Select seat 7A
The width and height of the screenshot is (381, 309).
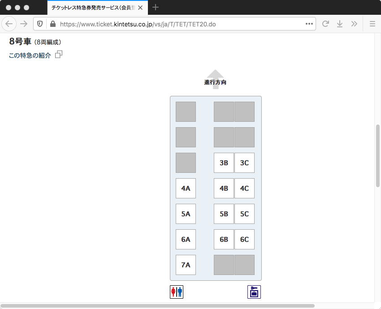186,265
